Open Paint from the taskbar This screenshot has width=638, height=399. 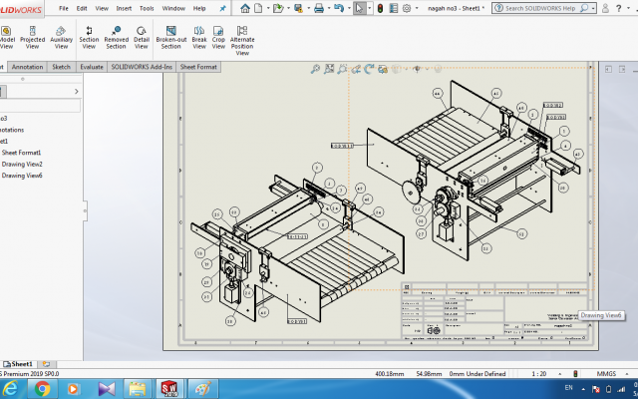[202, 389]
